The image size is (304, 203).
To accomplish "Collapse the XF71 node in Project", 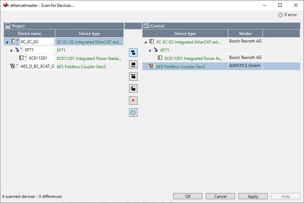I will pos(11,50).
